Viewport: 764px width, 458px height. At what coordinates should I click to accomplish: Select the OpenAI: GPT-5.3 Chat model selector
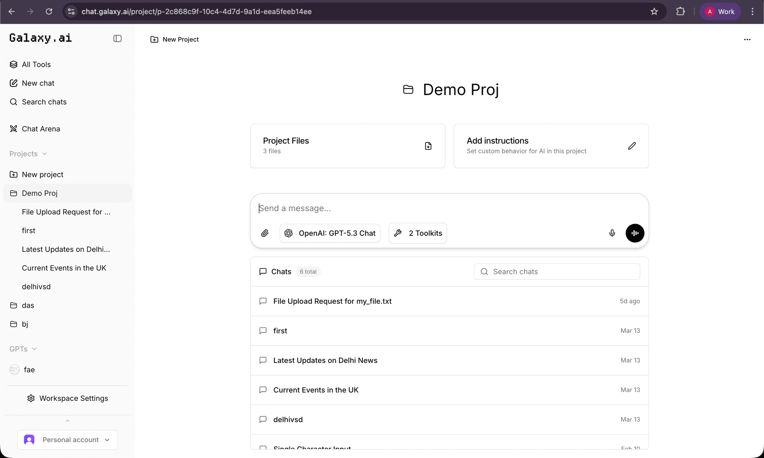click(330, 233)
